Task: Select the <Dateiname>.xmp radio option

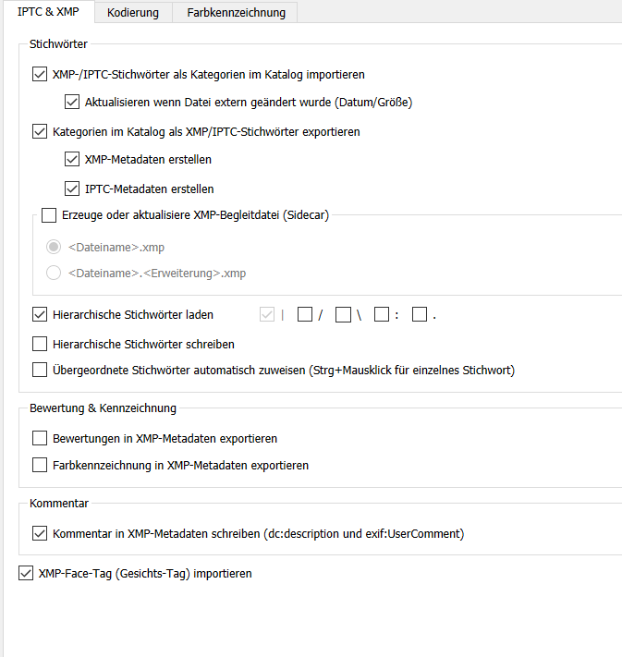Action: [x=55, y=247]
